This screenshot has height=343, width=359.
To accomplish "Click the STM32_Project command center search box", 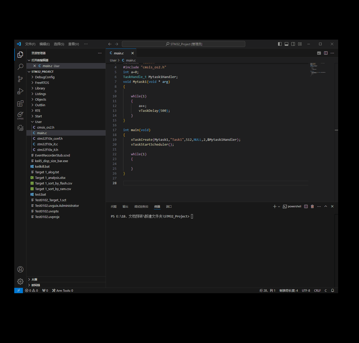I will [183, 44].
